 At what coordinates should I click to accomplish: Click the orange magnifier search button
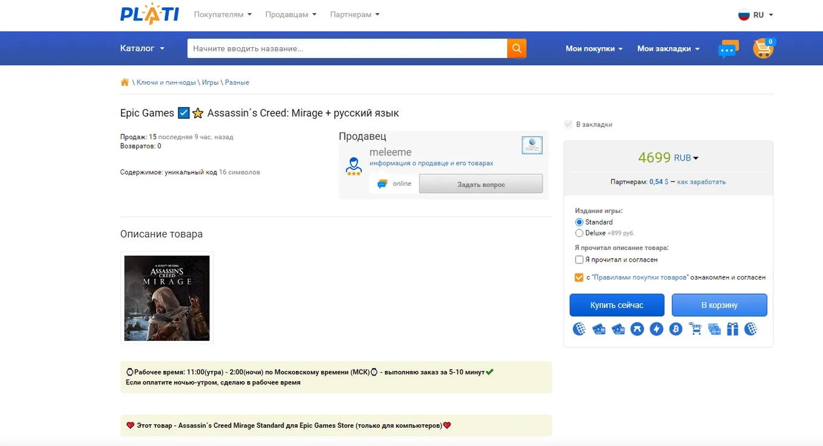[517, 48]
